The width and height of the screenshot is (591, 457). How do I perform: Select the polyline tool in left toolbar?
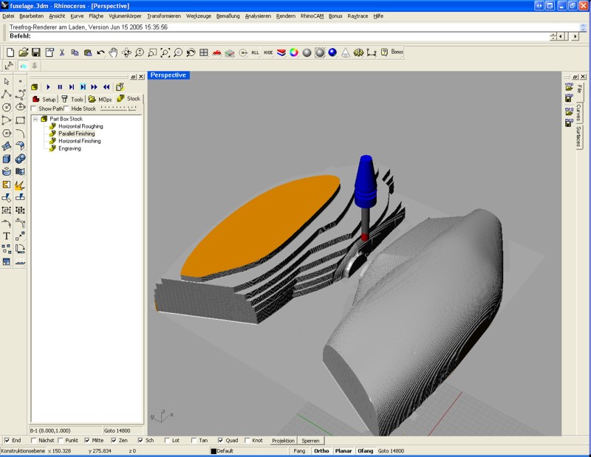pyautogui.click(x=7, y=95)
